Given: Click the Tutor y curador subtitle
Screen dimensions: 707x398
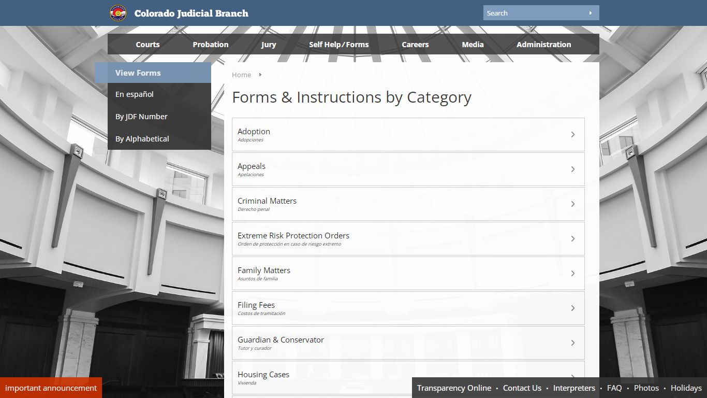Looking at the screenshot, I should [255, 348].
